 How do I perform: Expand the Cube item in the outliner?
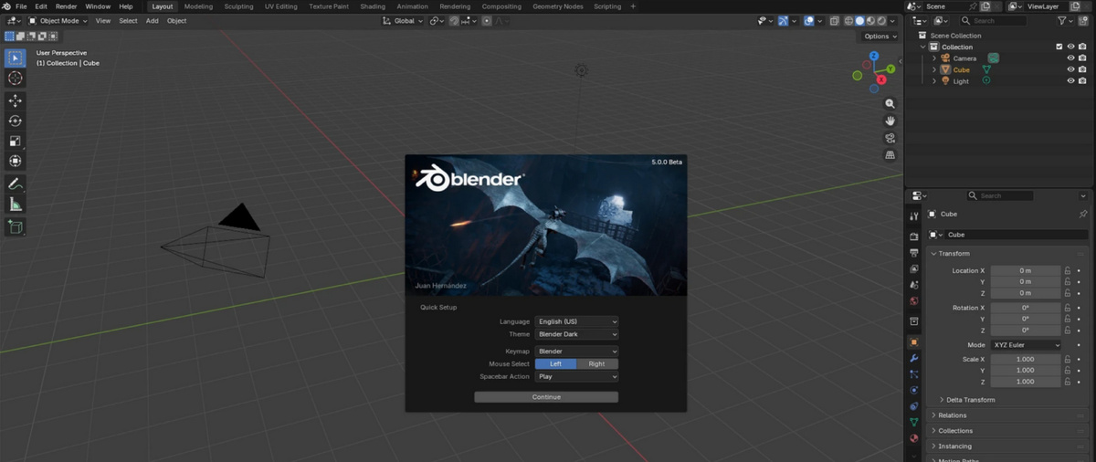tap(933, 69)
